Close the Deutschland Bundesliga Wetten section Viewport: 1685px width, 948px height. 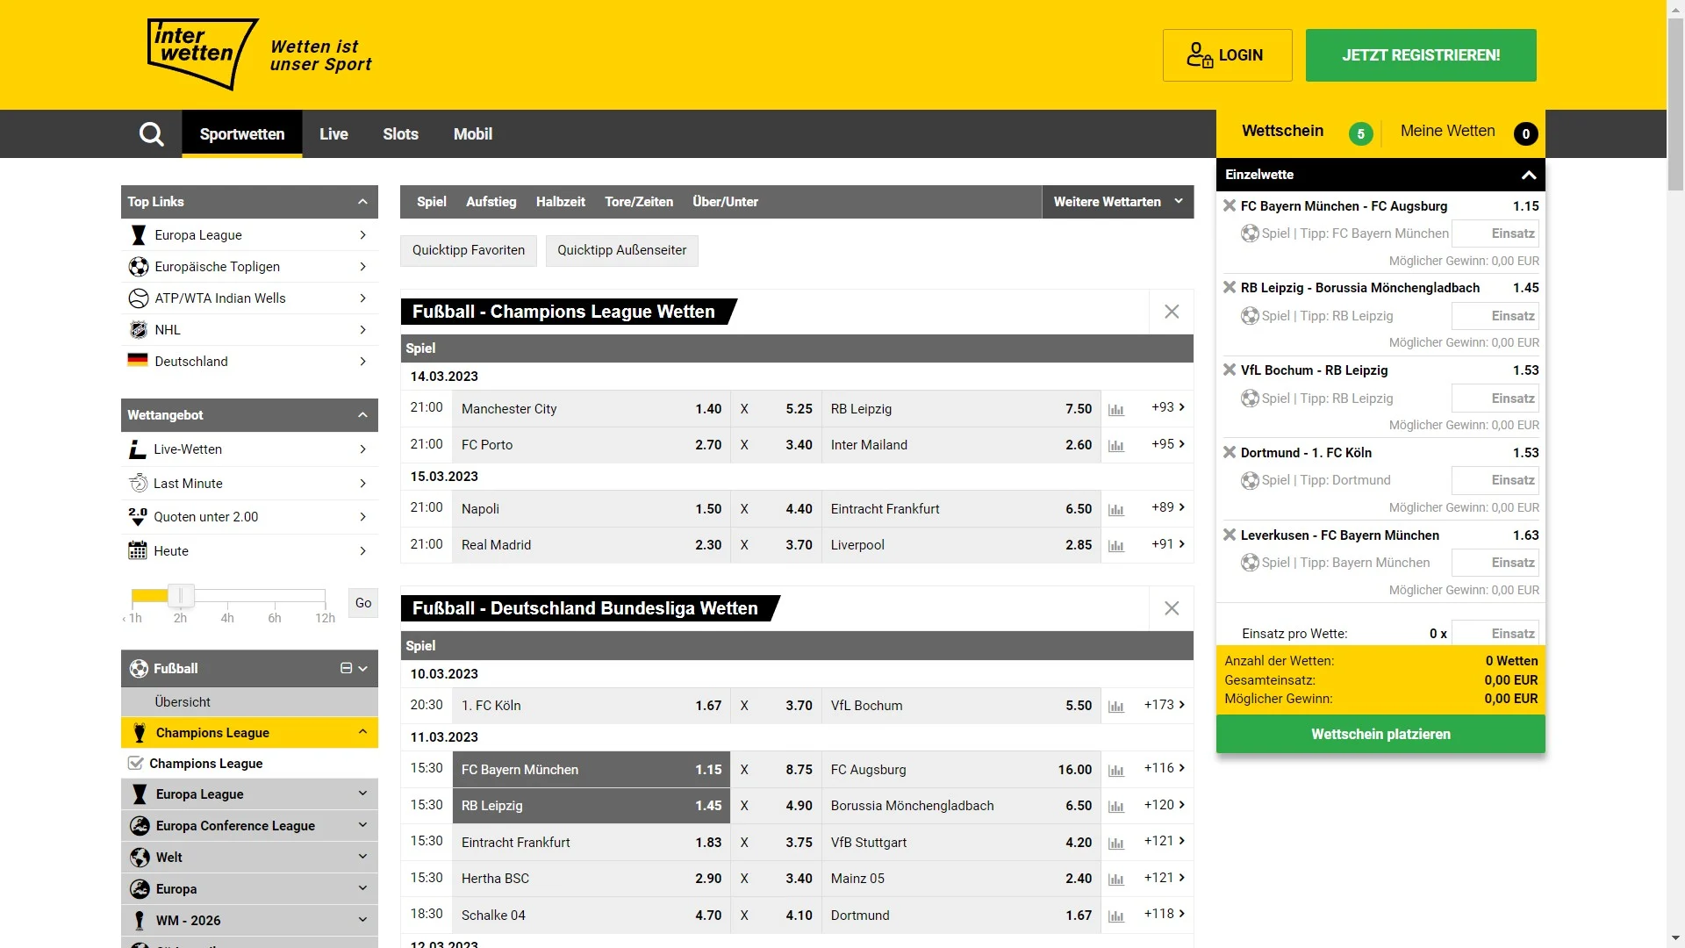[x=1172, y=608]
